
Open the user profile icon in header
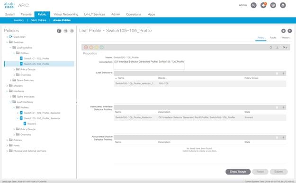pyautogui.click(x=273, y=5)
